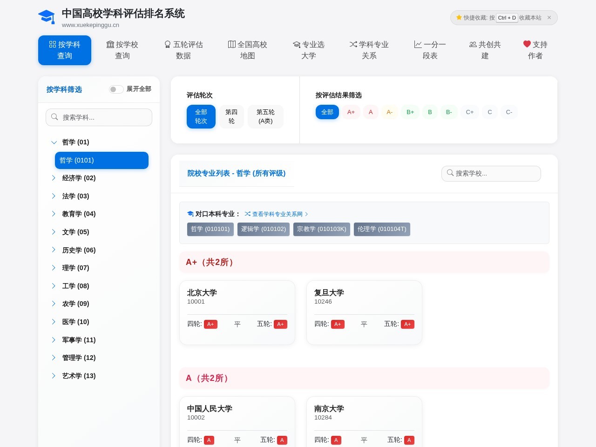
Task: Filter results by B- grade
Action: pos(449,112)
